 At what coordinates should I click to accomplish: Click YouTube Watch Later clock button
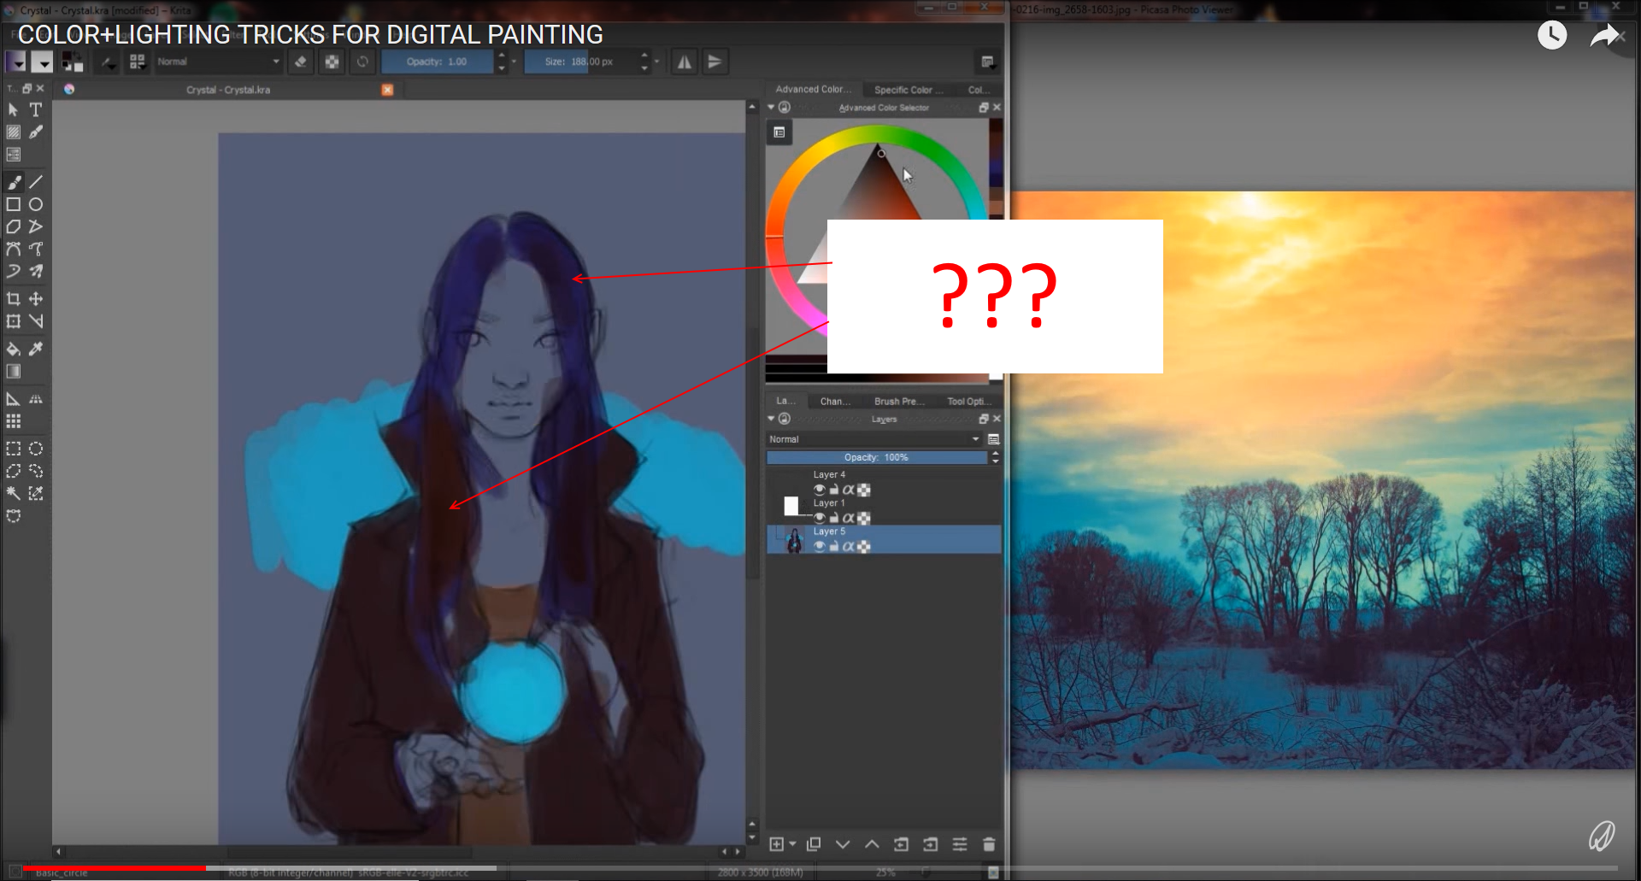1552,35
